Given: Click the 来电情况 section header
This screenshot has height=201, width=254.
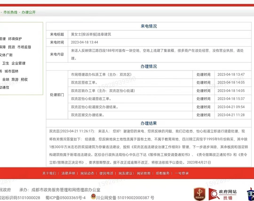Looking at the screenshot, I should tap(149, 26).
